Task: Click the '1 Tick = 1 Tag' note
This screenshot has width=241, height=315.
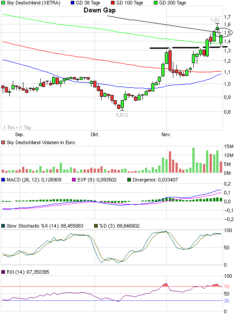Action: (17, 128)
